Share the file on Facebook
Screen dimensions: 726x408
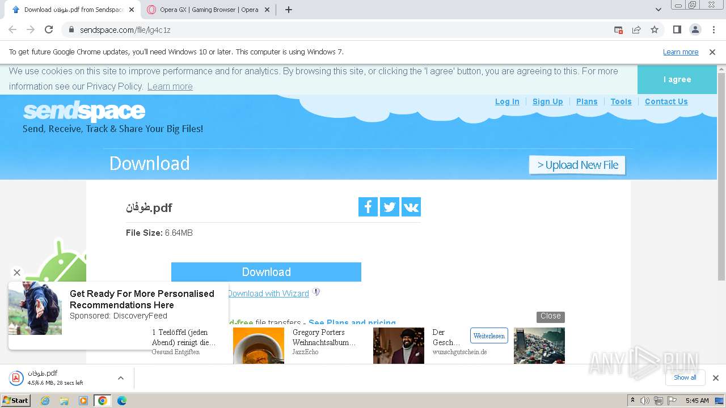(368, 207)
